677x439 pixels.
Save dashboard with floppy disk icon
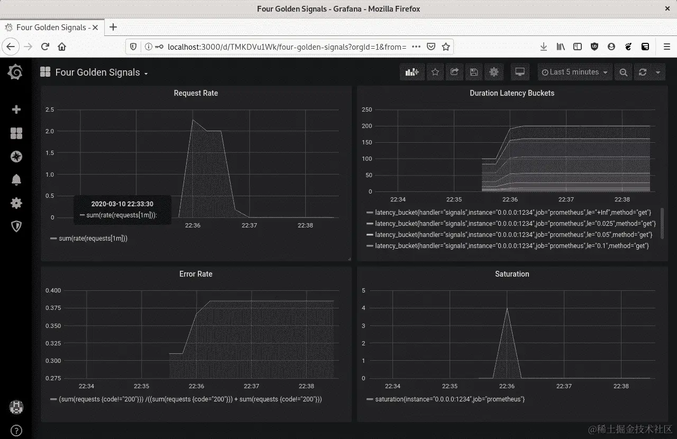pyautogui.click(x=474, y=72)
